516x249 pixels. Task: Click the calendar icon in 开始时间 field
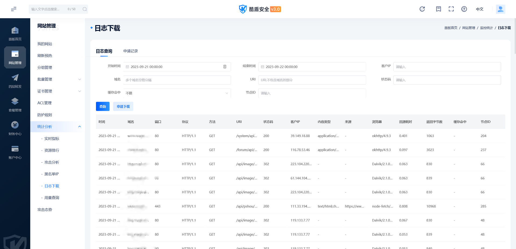pos(127,67)
